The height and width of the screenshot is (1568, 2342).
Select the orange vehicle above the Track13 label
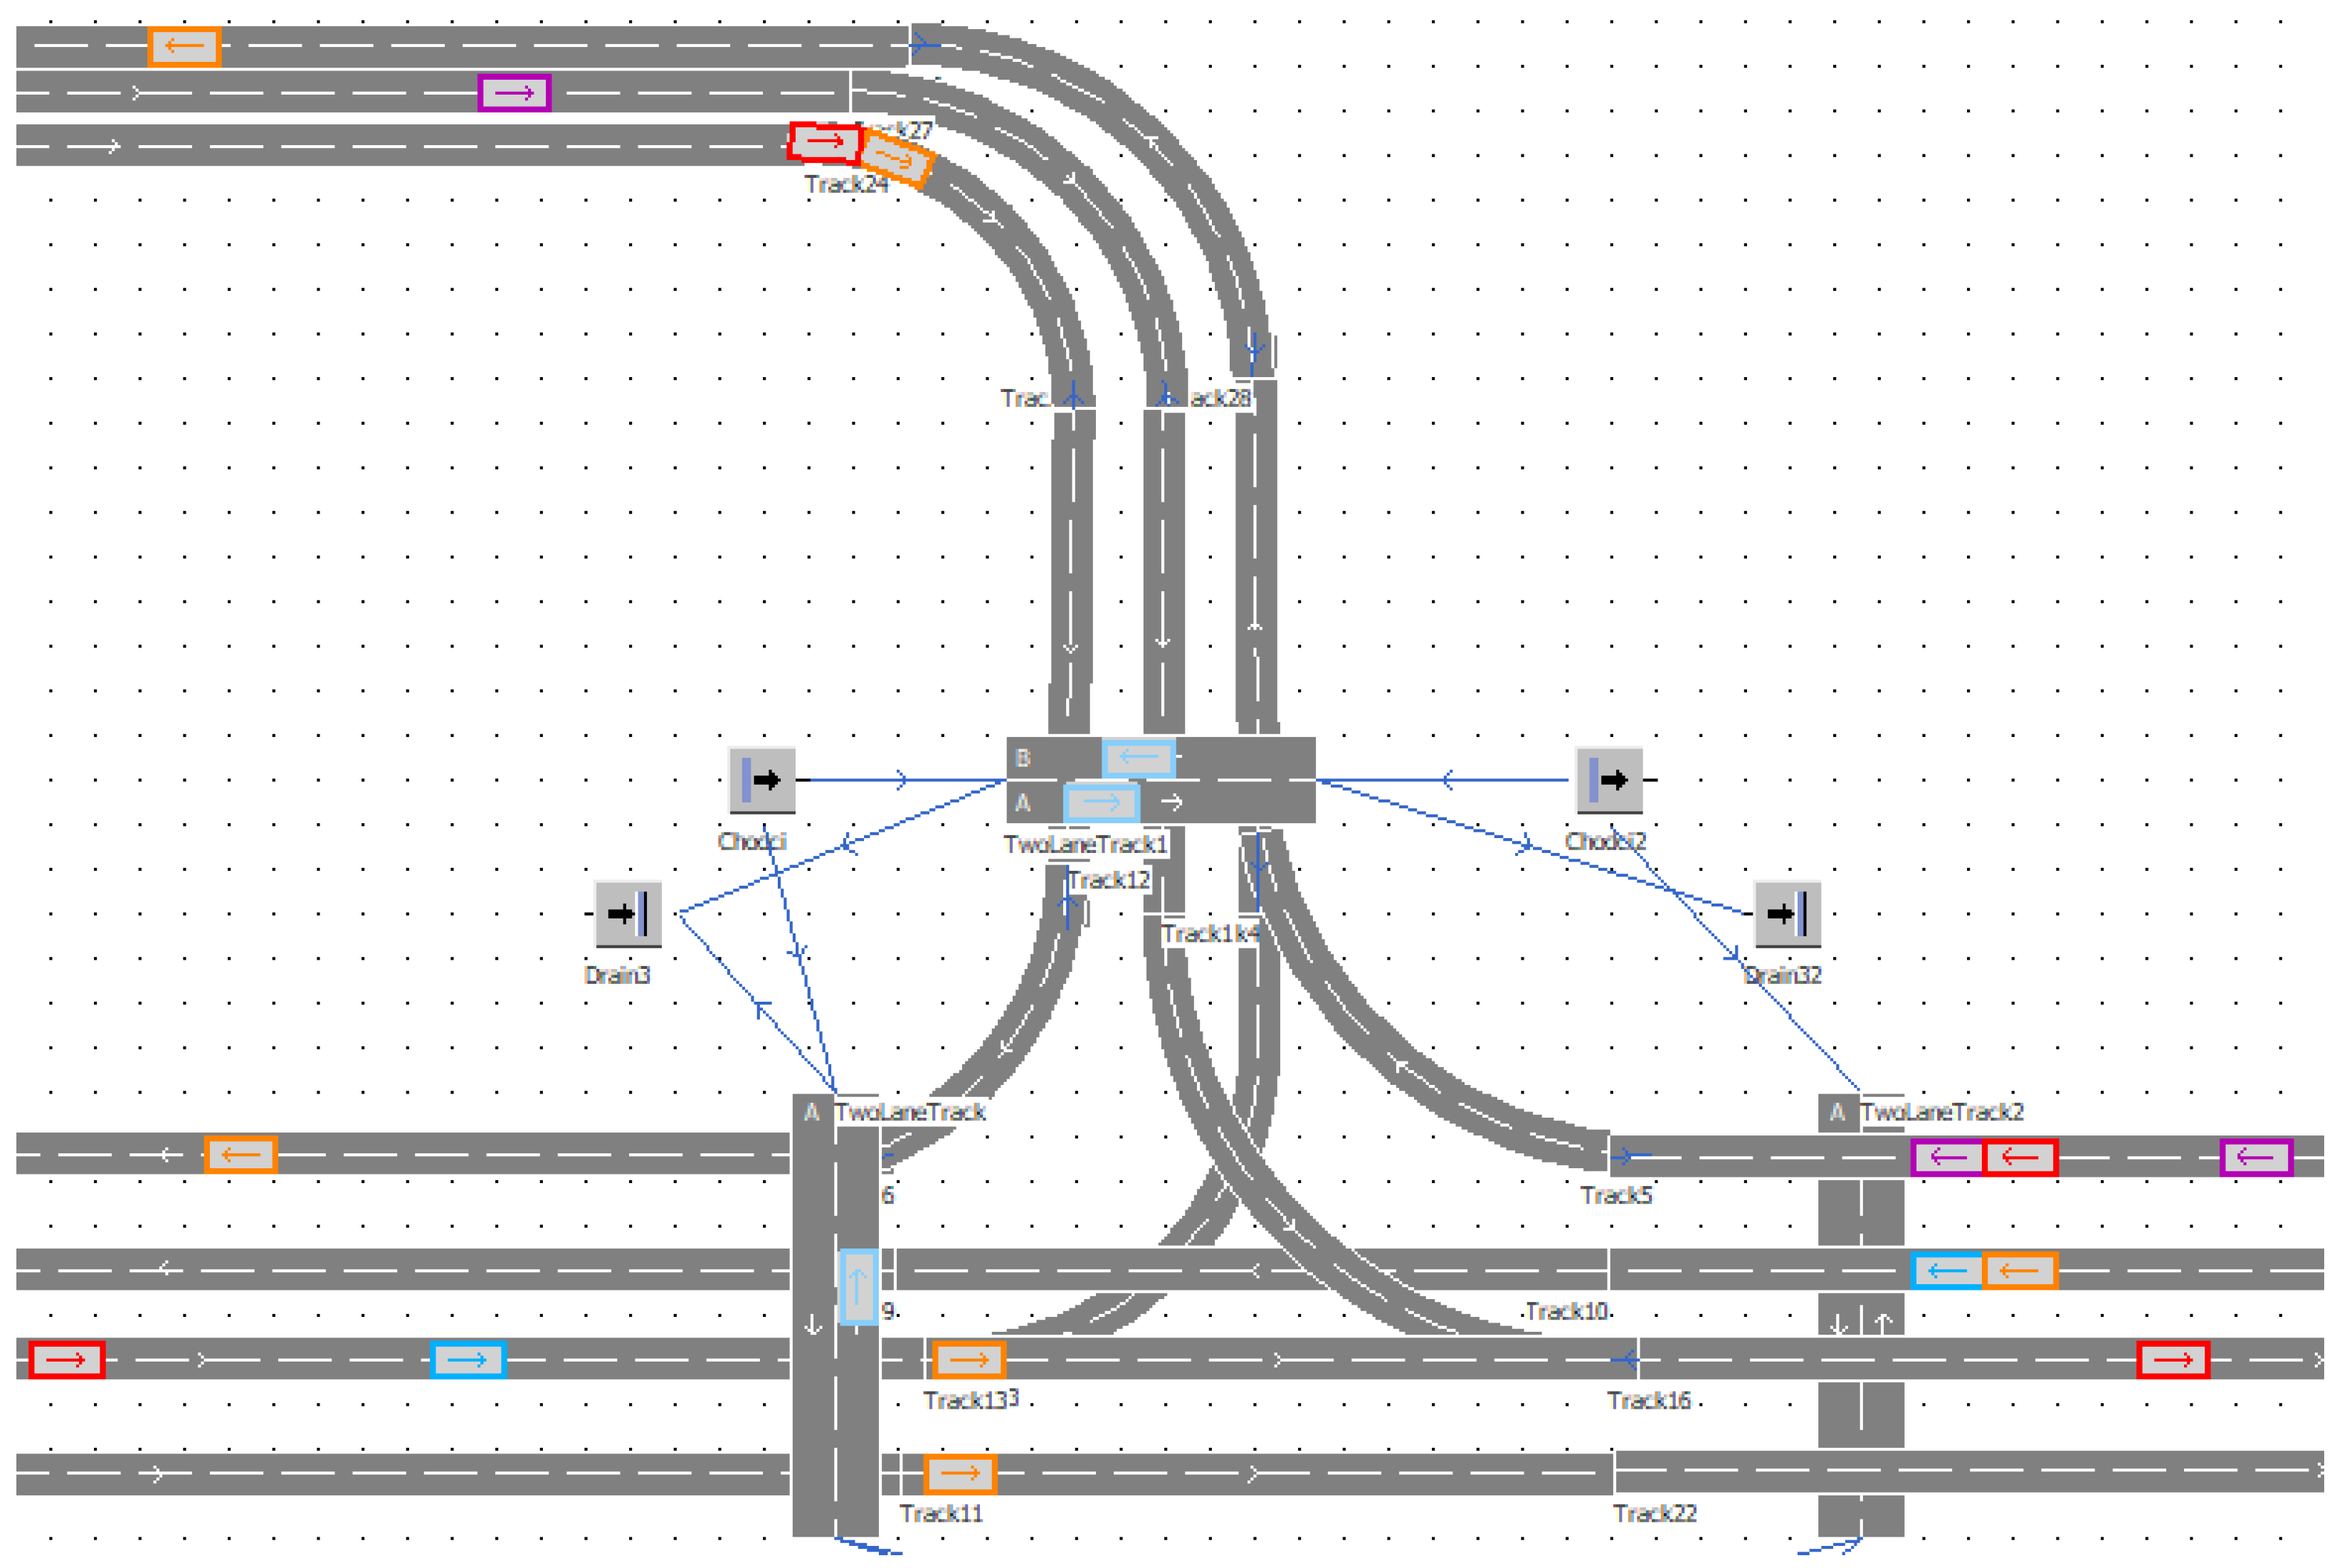pyautogui.click(x=968, y=1359)
